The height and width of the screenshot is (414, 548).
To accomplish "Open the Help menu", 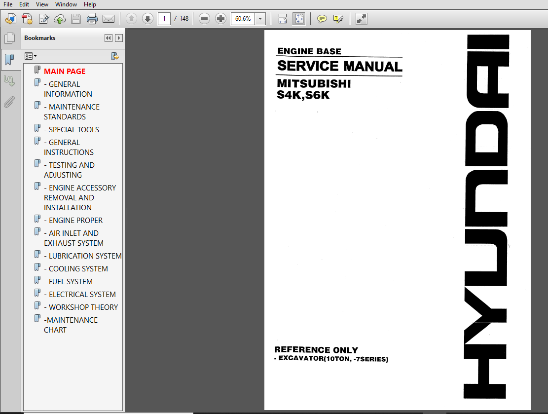I will [x=90, y=4].
